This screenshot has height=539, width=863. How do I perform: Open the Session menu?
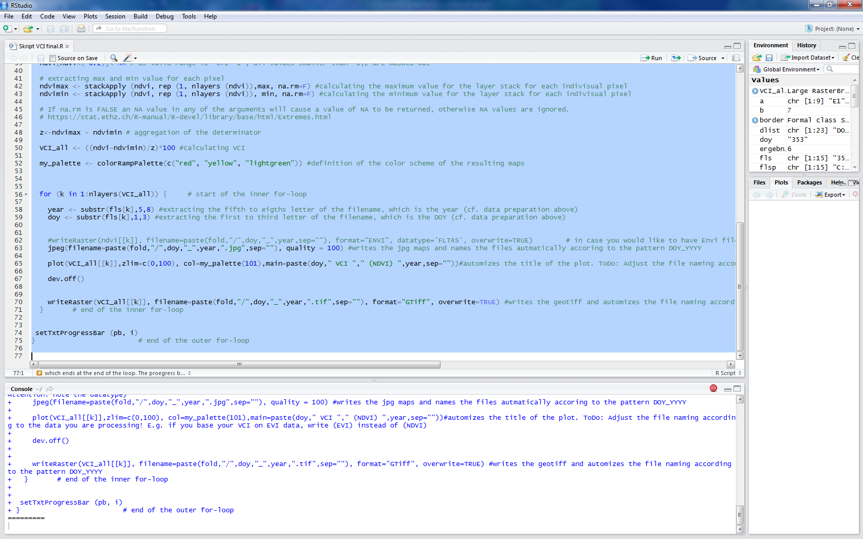115,16
